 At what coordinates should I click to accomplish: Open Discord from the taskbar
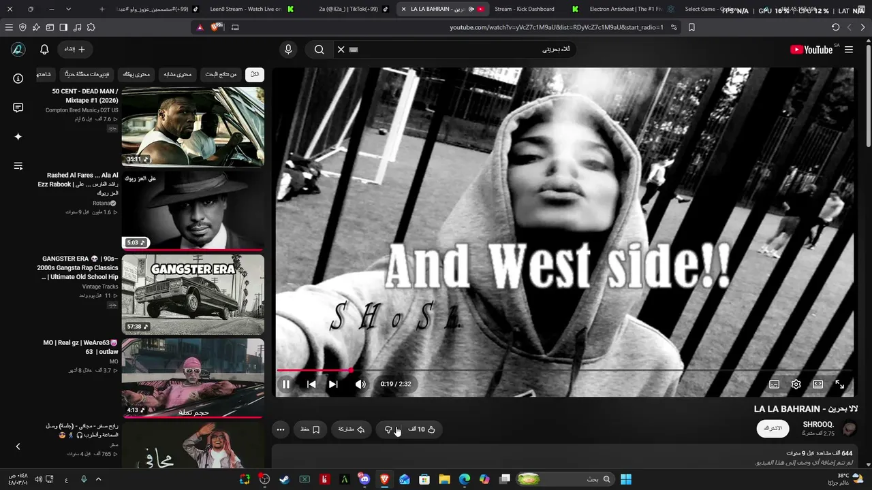coord(364,479)
